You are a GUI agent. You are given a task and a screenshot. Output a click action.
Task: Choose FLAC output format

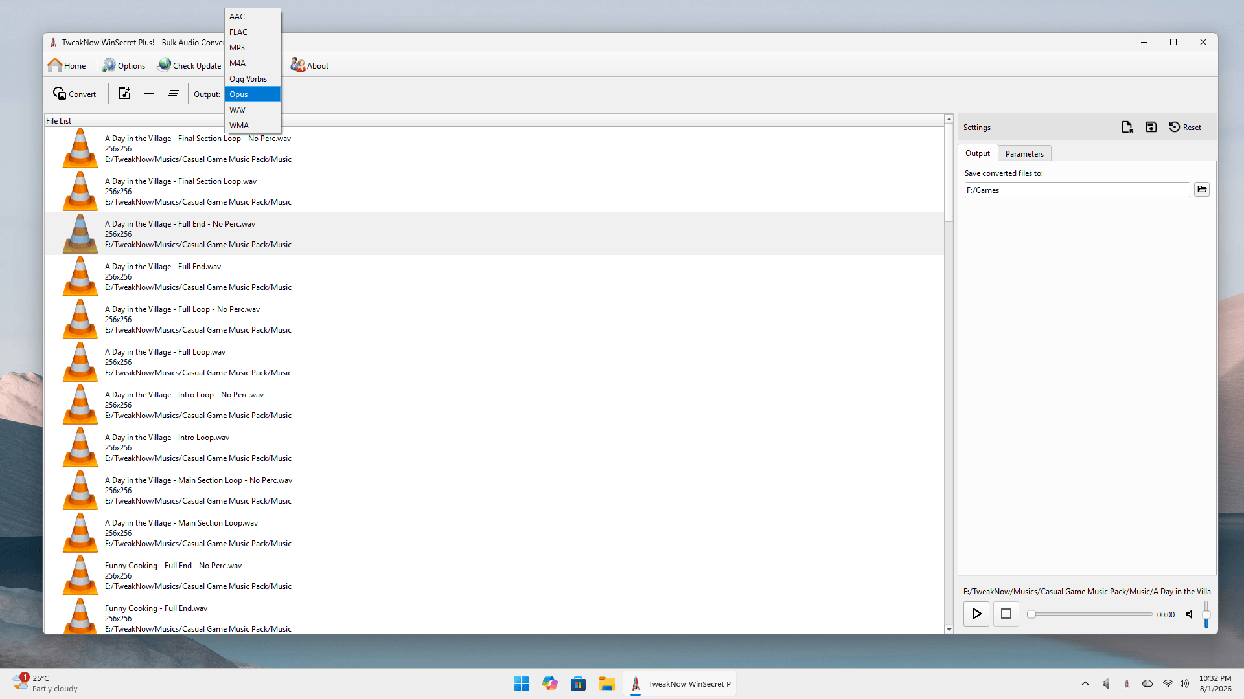[253, 32]
